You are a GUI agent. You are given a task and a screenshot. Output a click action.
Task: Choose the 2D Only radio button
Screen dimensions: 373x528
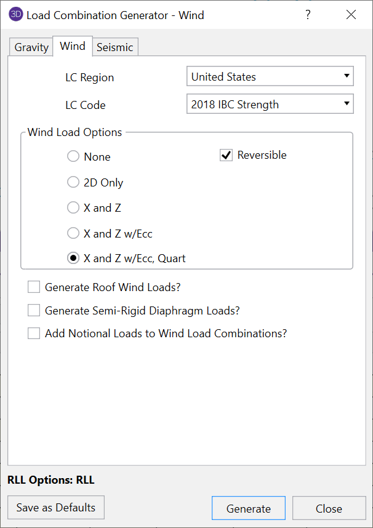point(73,183)
